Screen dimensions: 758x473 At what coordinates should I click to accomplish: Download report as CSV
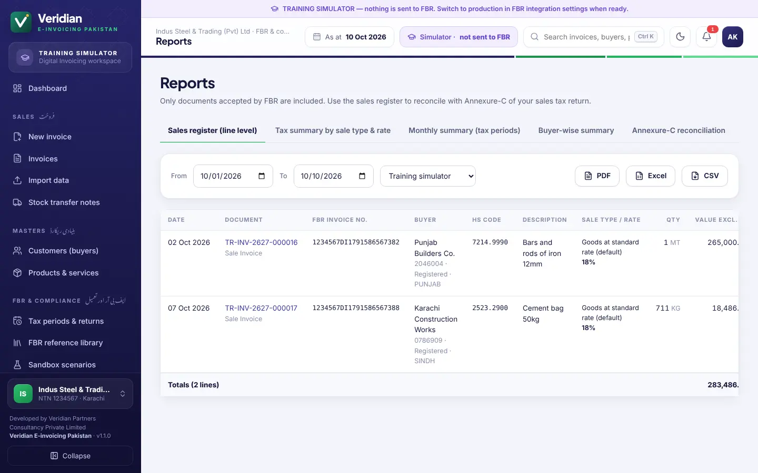coord(705,176)
